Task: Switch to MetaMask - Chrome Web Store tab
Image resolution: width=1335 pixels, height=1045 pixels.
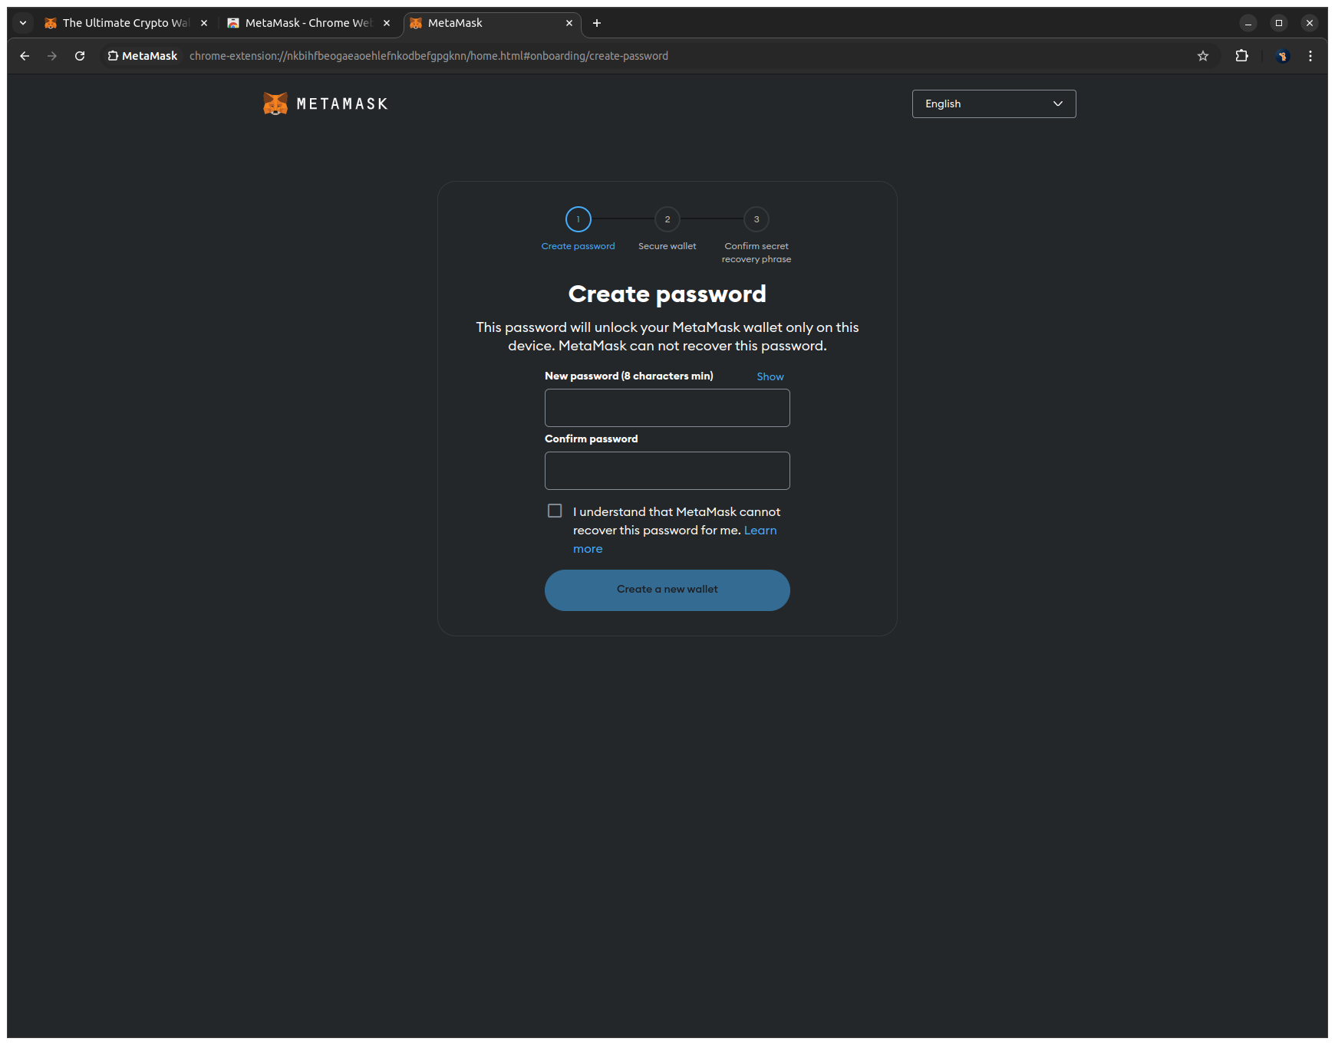Action: (308, 23)
